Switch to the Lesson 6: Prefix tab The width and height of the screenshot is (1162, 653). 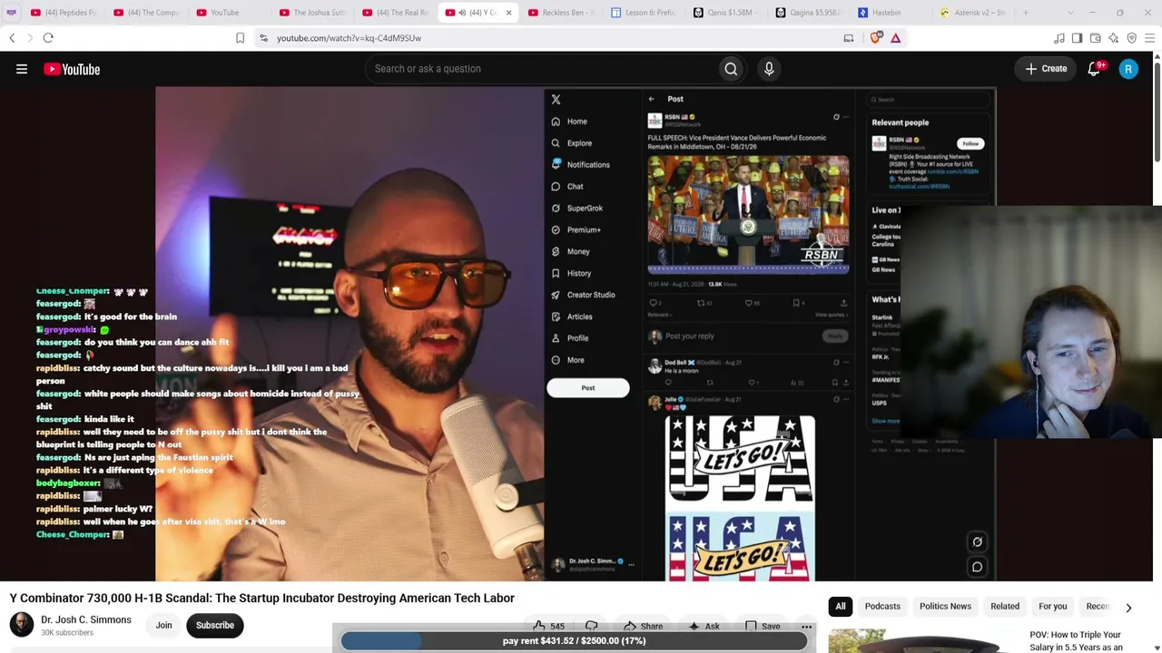tap(646, 13)
